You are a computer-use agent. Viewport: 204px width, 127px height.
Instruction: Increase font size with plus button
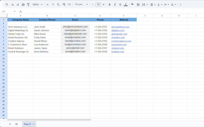[x=103, y=4]
